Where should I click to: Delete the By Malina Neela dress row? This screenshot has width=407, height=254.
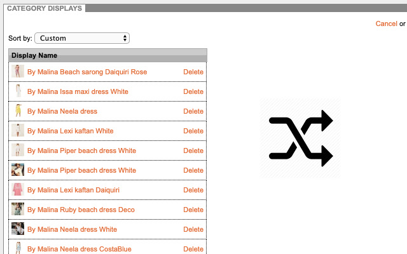[193, 111]
